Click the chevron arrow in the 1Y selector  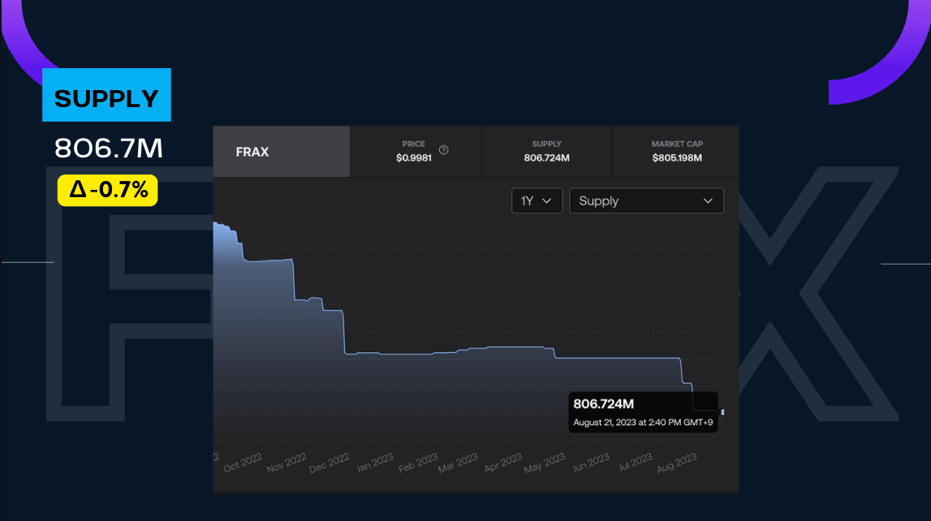click(x=546, y=201)
